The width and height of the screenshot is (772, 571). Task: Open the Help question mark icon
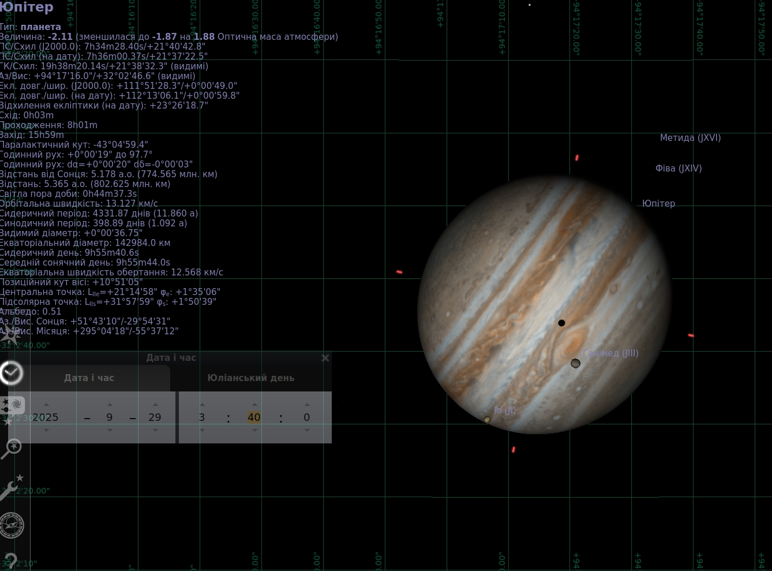(x=10, y=561)
